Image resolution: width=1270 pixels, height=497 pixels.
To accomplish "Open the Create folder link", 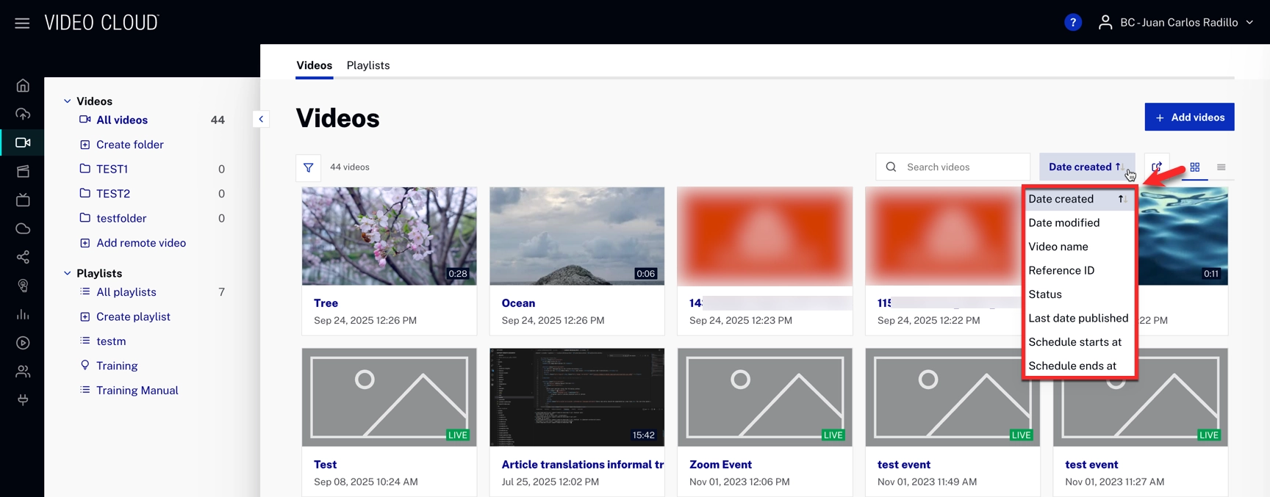I will [129, 145].
